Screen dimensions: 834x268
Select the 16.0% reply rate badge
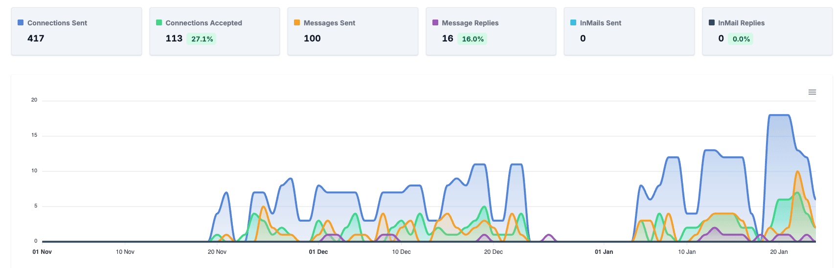(473, 39)
